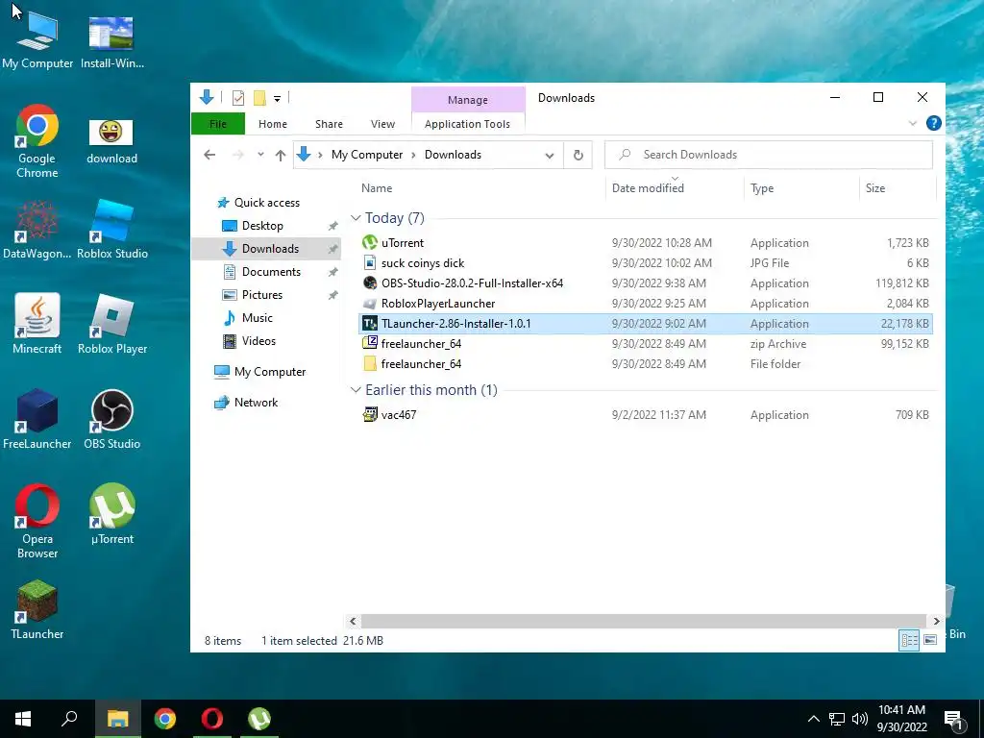Select the TLauncher desktop shortcut
Viewport: 984px width, 738px height.
click(x=37, y=610)
